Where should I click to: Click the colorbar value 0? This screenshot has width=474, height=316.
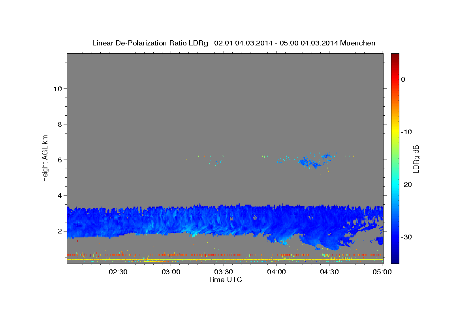pos(403,79)
